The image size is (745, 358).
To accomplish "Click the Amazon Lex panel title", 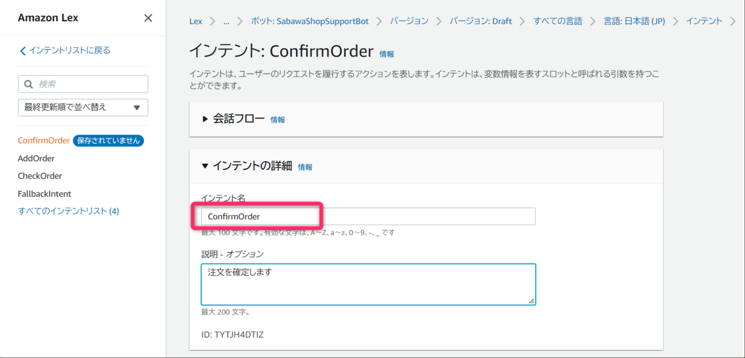I will coord(48,18).
